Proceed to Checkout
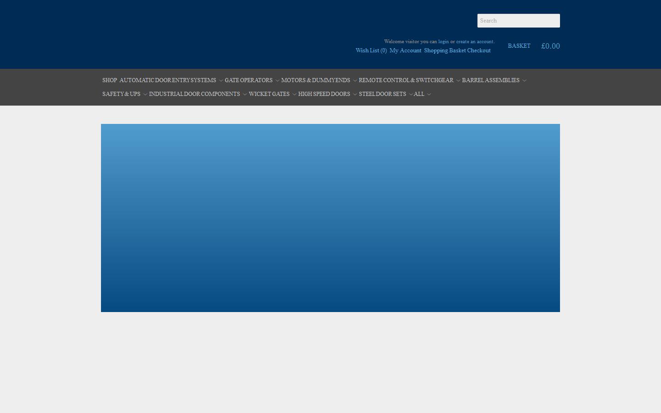The width and height of the screenshot is (661, 413). pyautogui.click(x=479, y=50)
